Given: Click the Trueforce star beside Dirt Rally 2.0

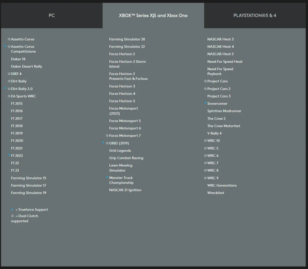Looking at the screenshot, I should pos(5,88).
